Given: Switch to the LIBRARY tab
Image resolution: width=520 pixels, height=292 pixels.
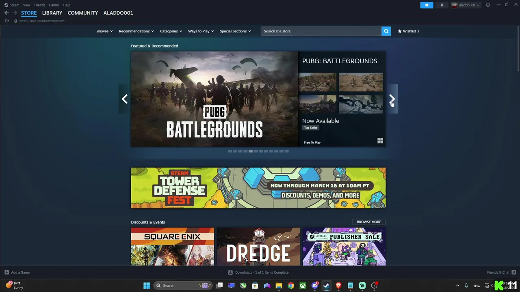Looking at the screenshot, I should (52, 13).
